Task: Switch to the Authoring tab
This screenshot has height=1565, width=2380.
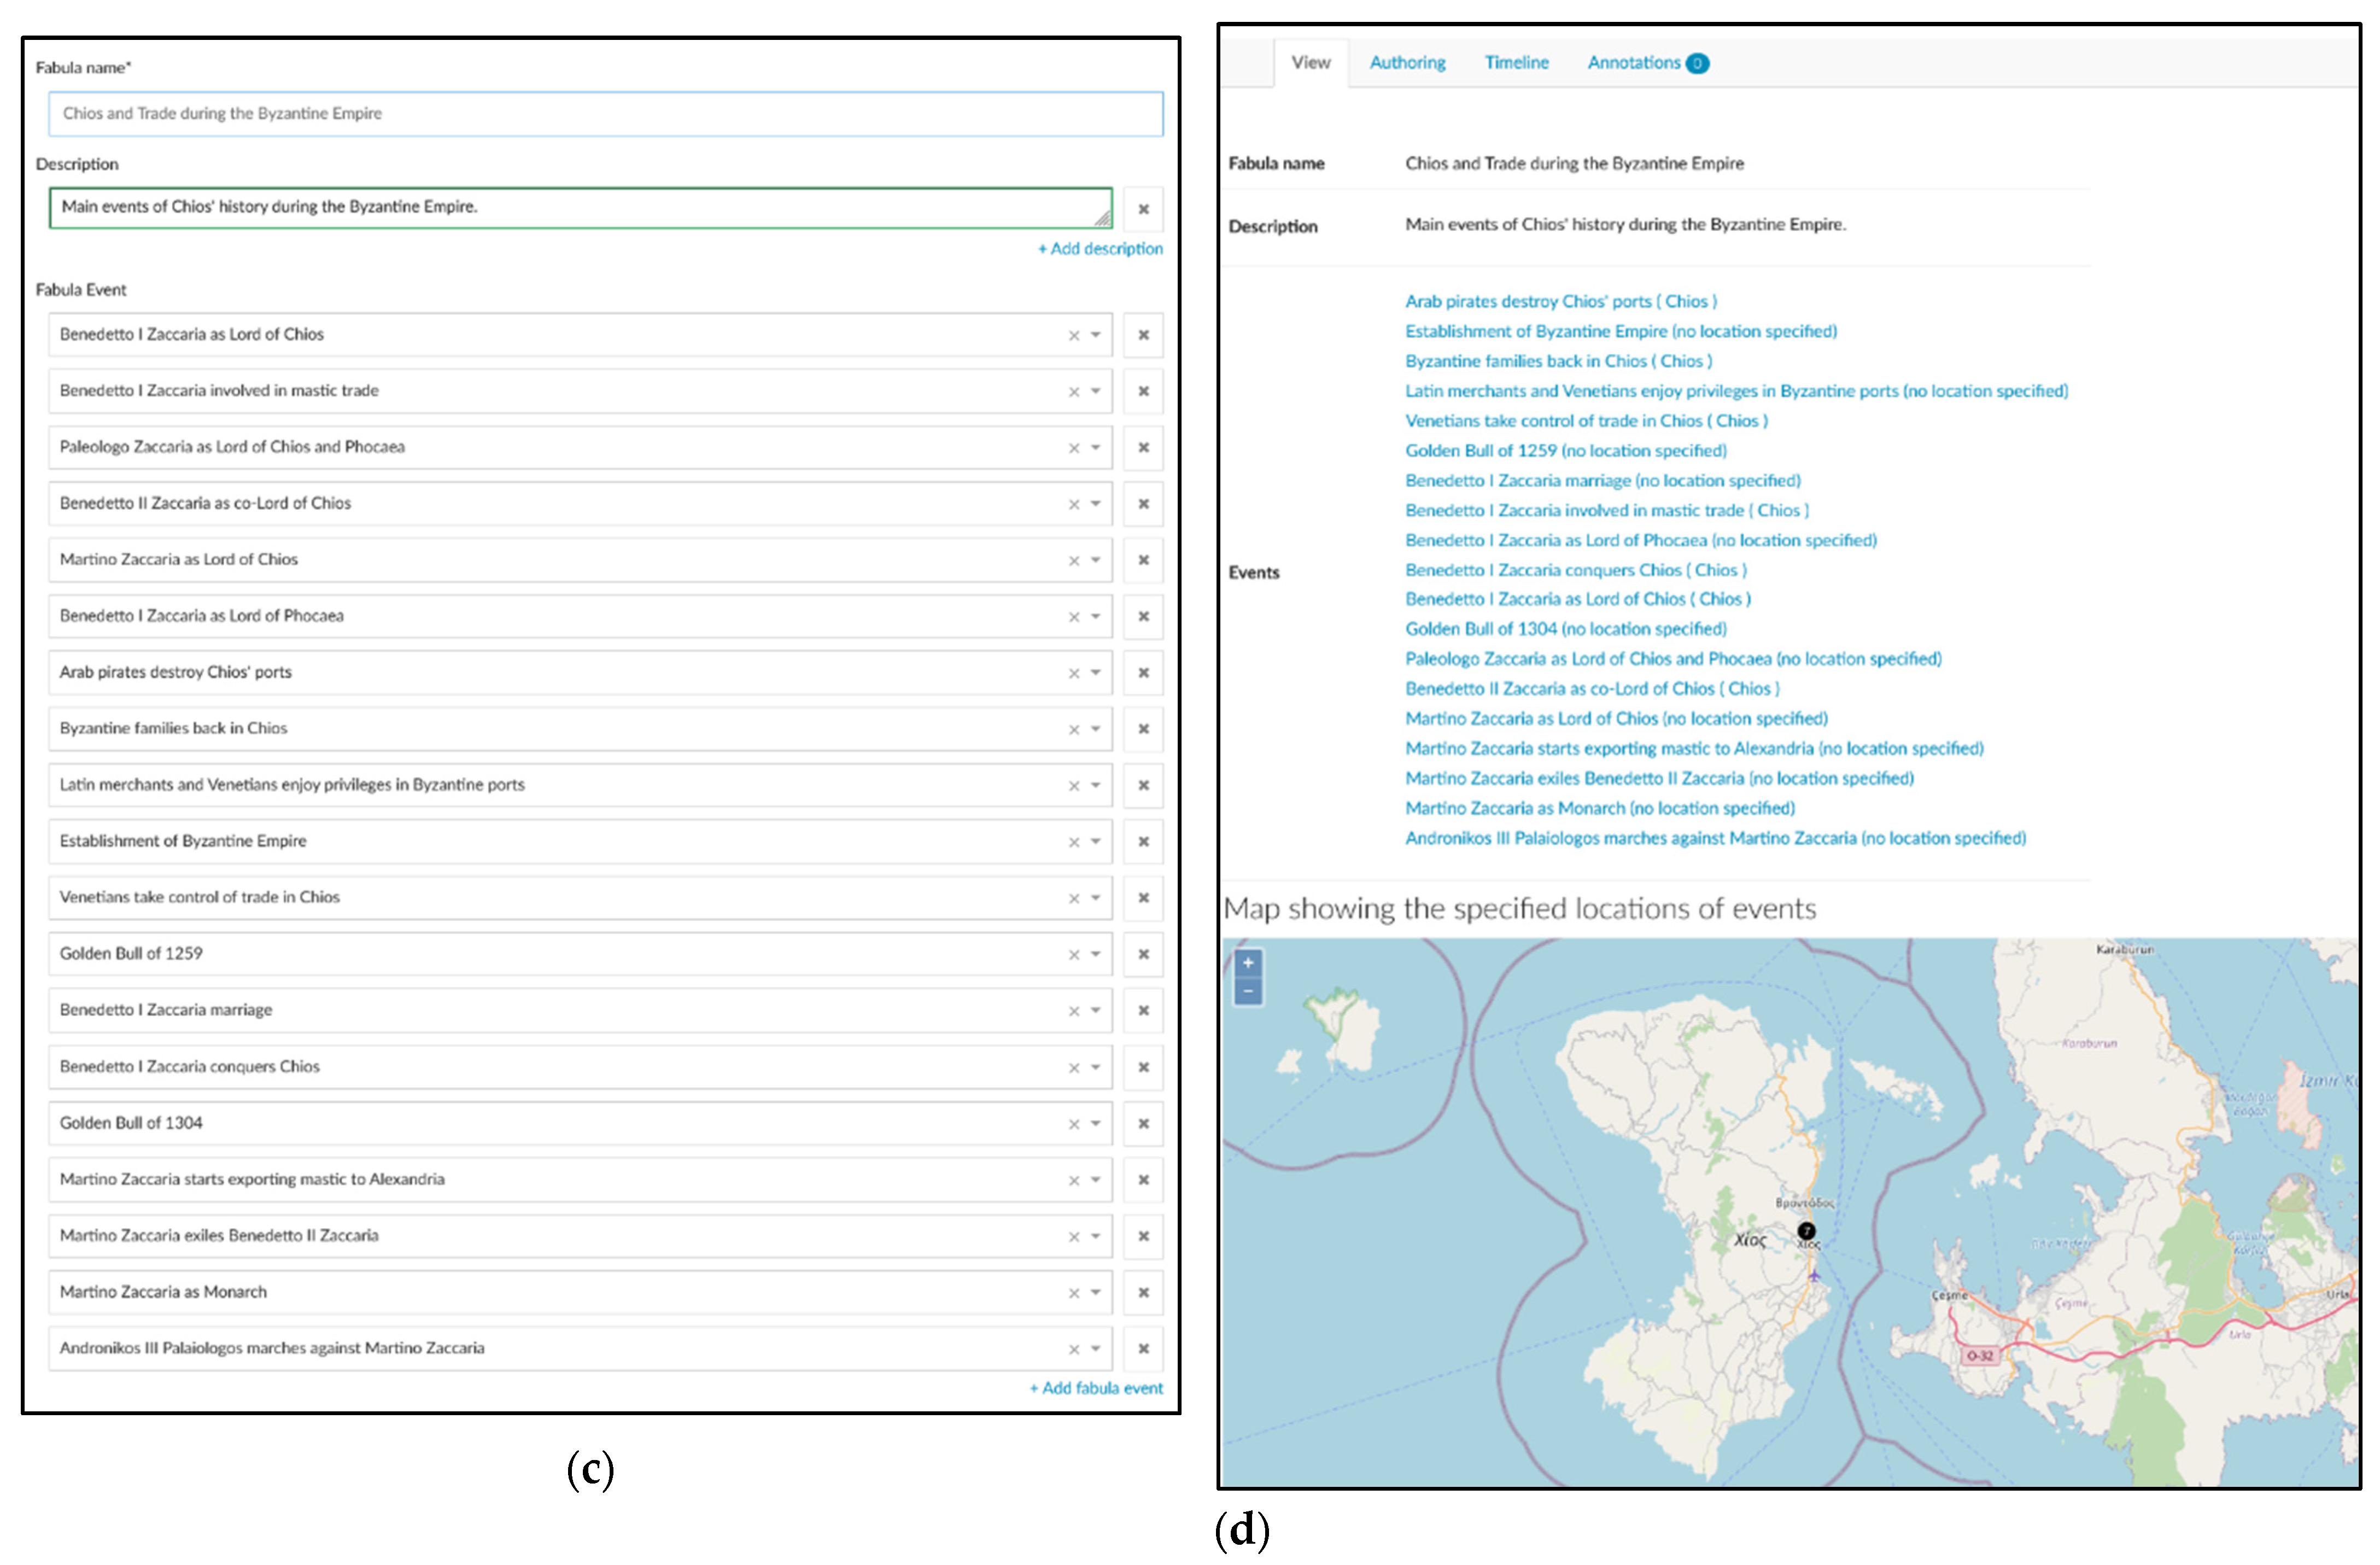Action: (1407, 63)
